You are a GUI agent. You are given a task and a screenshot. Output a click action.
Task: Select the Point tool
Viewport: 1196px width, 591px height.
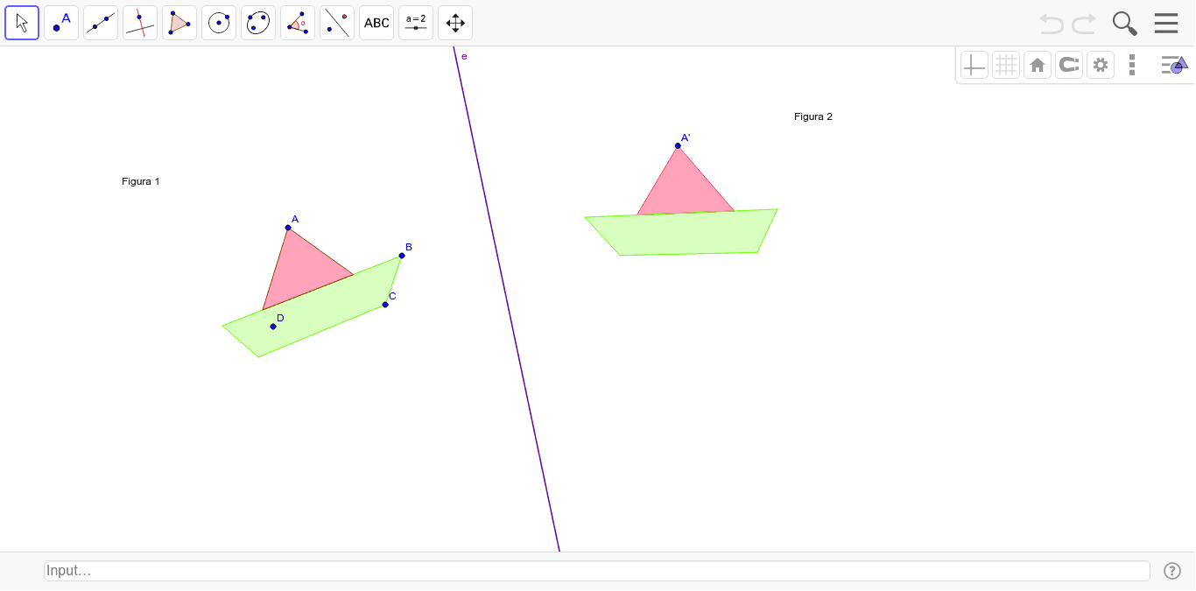pyautogui.click(x=61, y=23)
